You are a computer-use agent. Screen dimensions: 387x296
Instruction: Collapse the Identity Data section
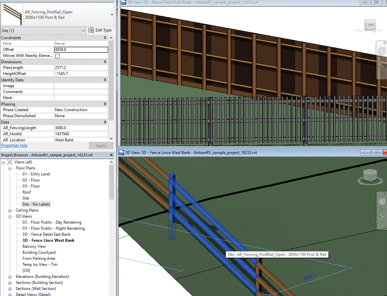pyautogui.click(x=105, y=80)
